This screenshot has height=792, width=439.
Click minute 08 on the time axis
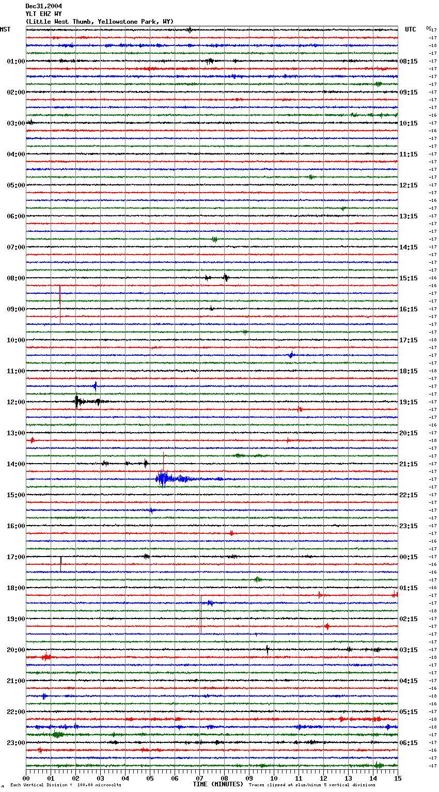tap(224, 778)
